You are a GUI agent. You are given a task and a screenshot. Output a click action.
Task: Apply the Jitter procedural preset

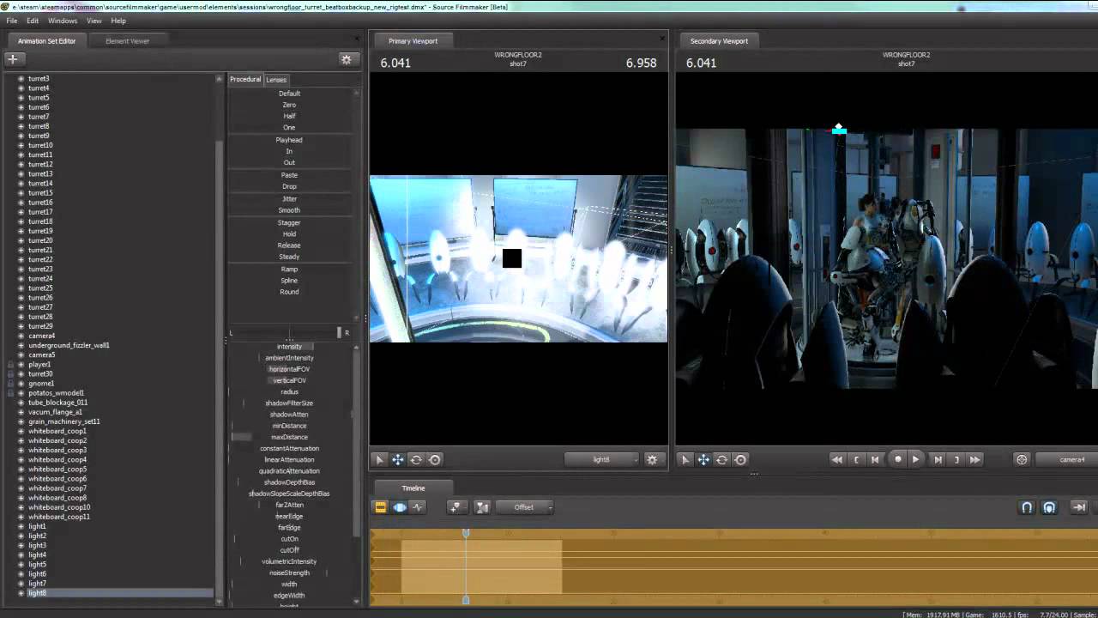pyautogui.click(x=289, y=199)
